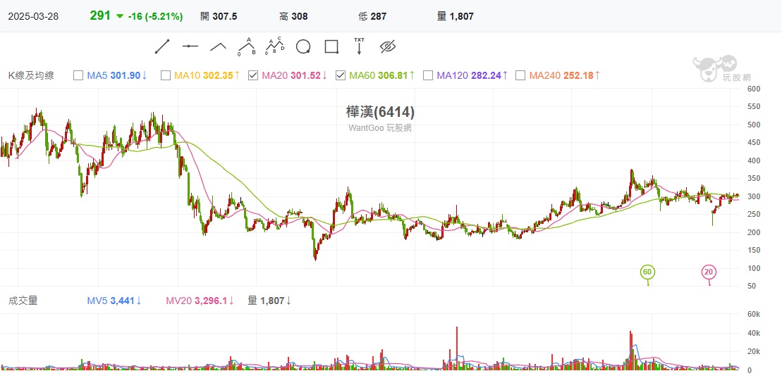
Task: Enable the MA5 moving average checkbox
Action: coord(78,75)
